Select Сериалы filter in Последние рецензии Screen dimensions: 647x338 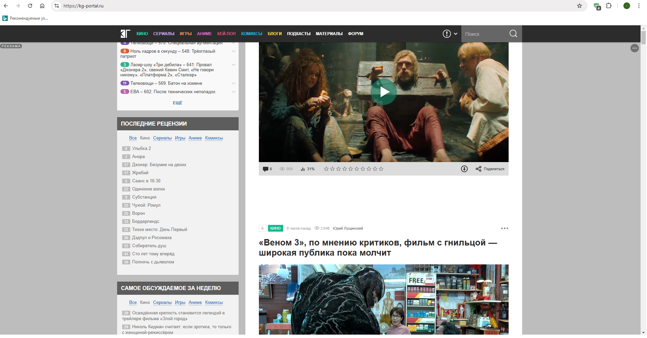click(x=162, y=138)
